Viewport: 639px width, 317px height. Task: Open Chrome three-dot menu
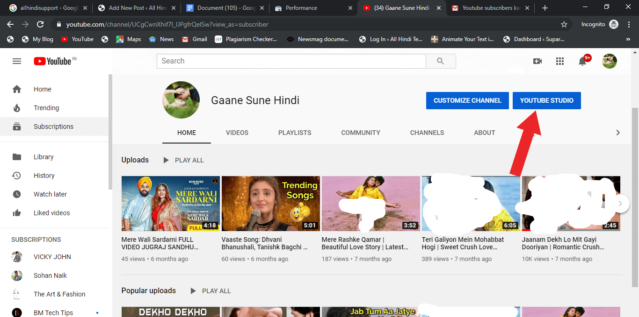click(x=628, y=24)
